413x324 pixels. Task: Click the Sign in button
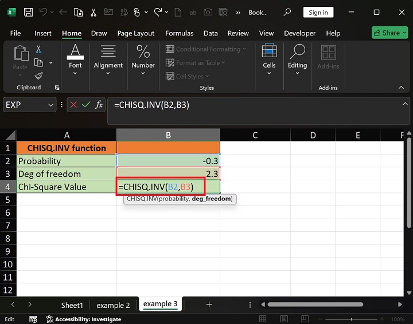point(318,12)
